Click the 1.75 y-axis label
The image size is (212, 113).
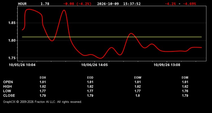pyautogui.click(x=12, y=58)
